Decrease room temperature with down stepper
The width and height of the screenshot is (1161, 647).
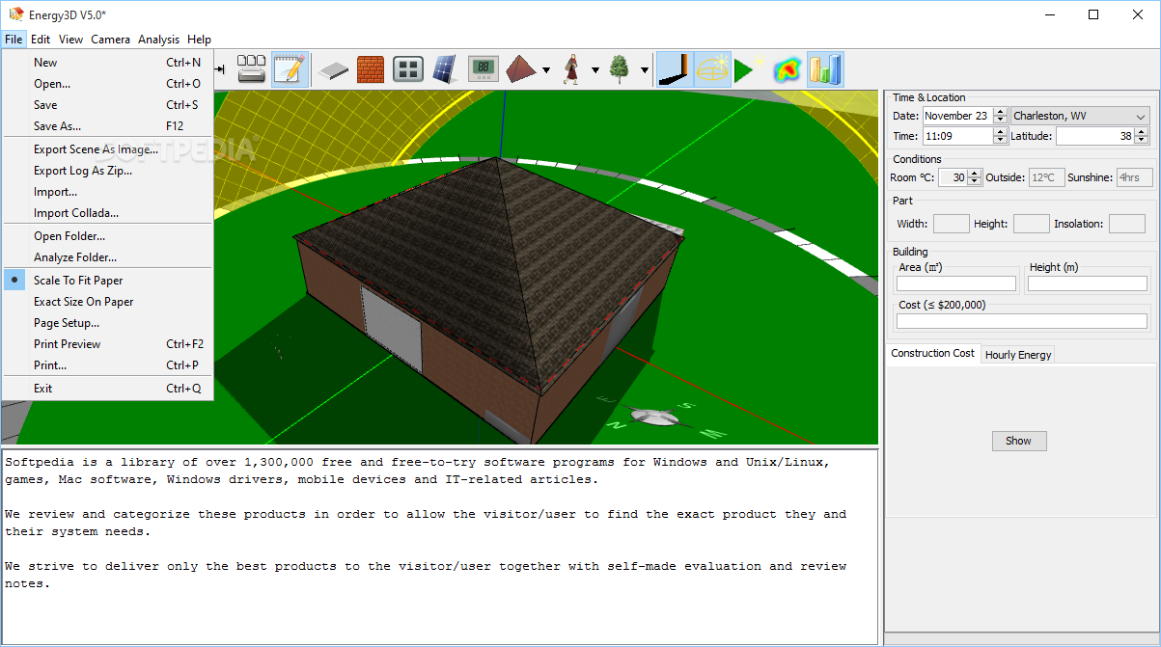tap(974, 182)
